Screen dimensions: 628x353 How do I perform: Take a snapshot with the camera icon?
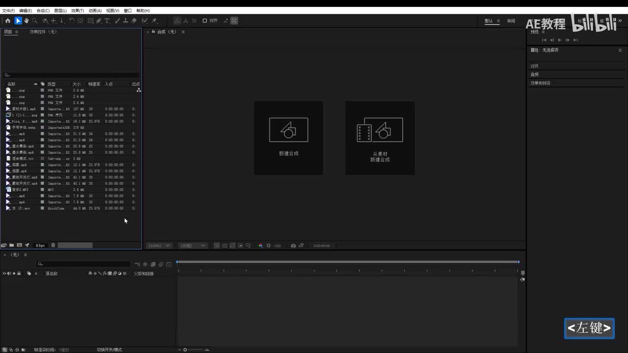pos(293,246)
